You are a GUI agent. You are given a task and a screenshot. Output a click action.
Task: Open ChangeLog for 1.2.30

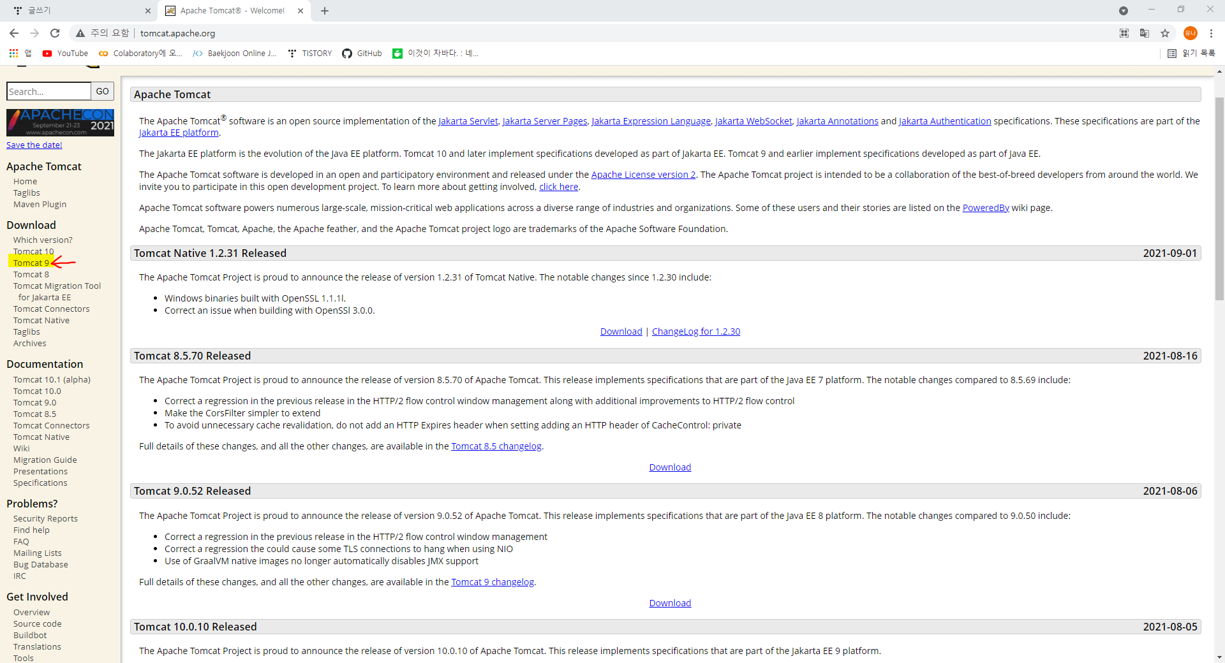click(x=696, y=331)
